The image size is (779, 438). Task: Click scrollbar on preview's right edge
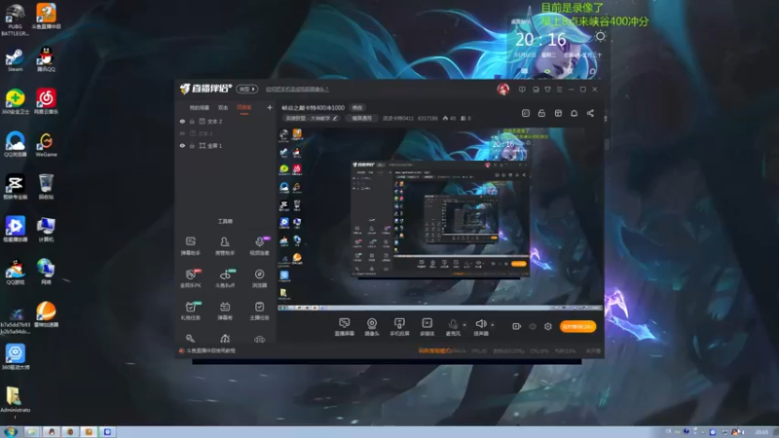[x=606, y=144]
